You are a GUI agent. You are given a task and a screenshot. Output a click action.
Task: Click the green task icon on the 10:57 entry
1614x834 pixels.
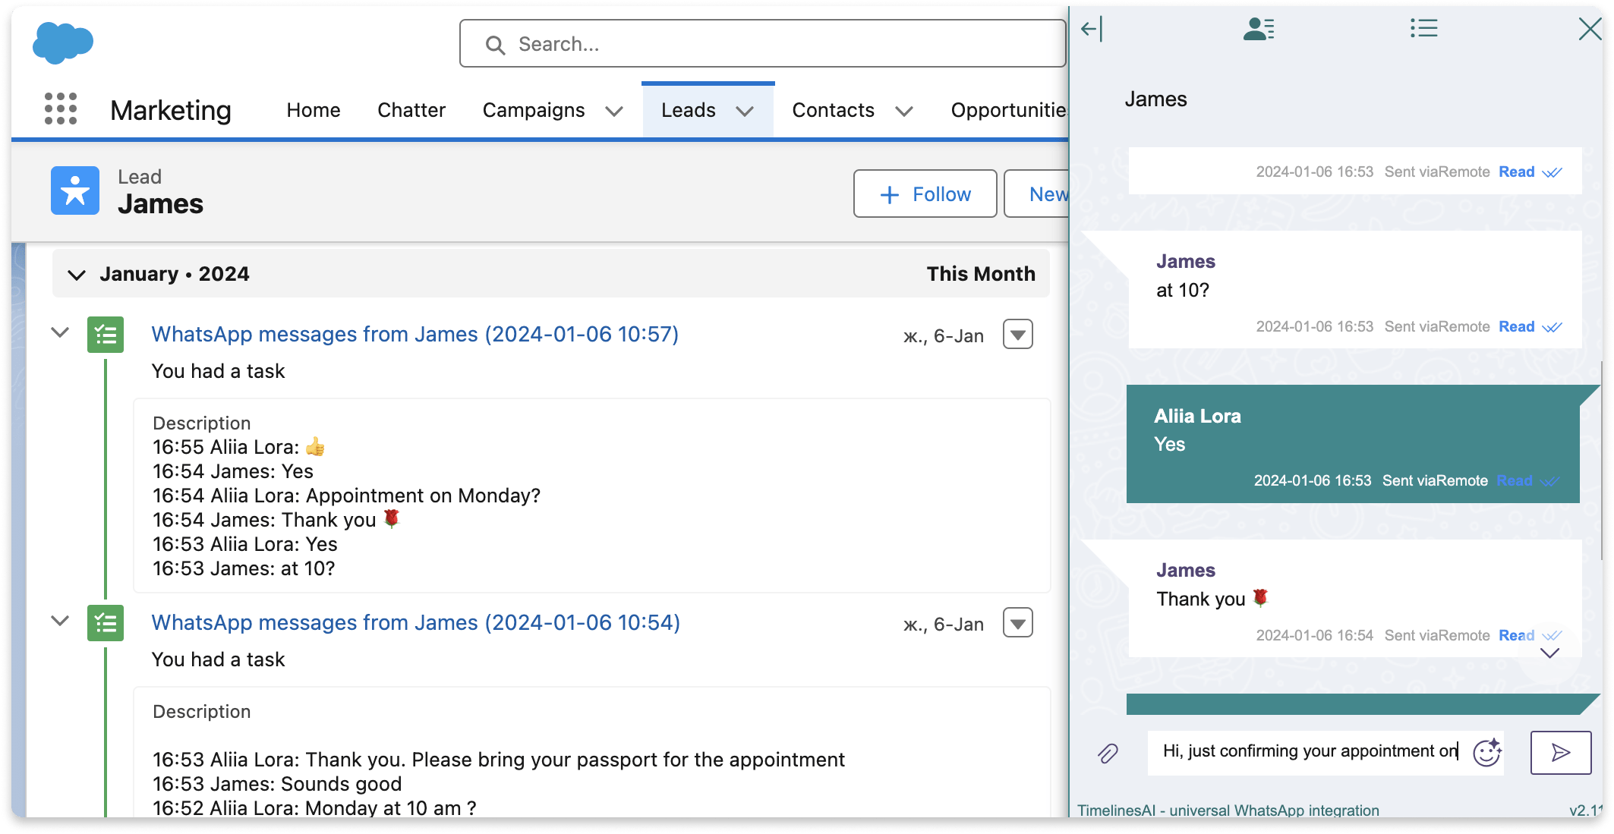pos(106,334)
